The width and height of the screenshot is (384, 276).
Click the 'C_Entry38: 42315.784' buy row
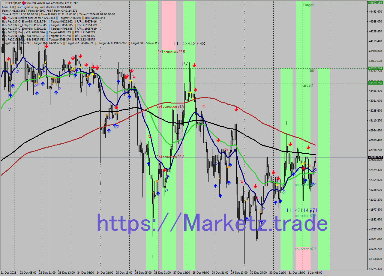(49, 21)
